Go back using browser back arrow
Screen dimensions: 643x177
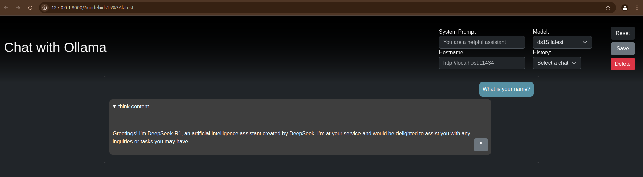[x=6, y=8]
